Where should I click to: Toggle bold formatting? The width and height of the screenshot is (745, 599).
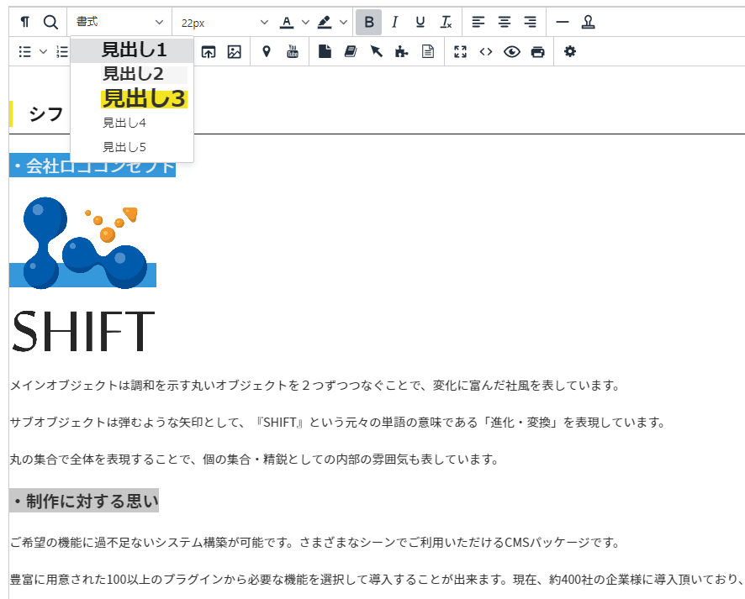368,22
